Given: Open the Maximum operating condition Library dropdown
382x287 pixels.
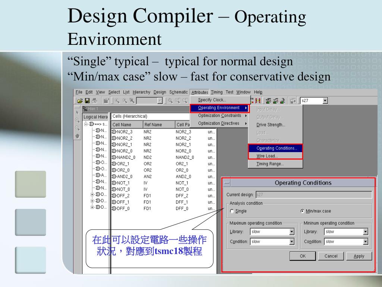Looking at the screenshot, I should [x=292, y=232].
